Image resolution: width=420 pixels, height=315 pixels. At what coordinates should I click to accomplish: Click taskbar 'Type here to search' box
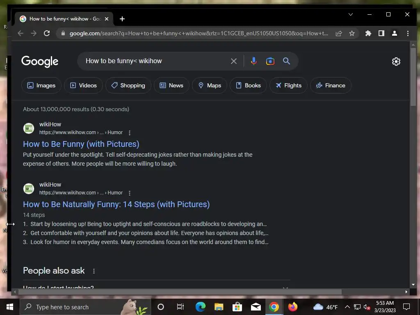[x=85, y=307]
